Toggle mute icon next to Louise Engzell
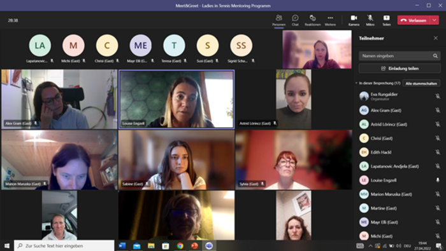The image size is (446, 251). pos(438,180)
